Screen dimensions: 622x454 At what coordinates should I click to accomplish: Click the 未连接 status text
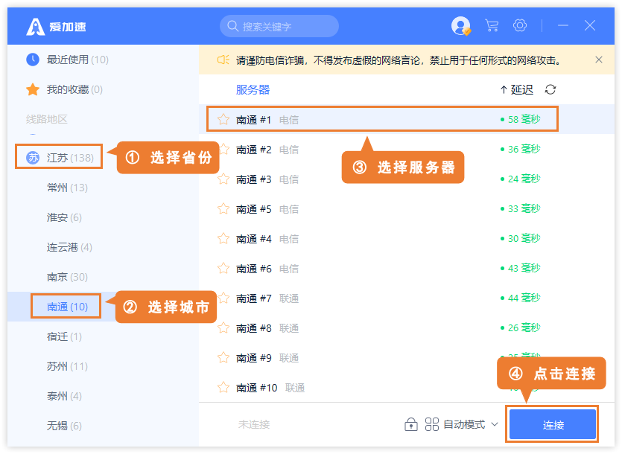click(254, 425)
